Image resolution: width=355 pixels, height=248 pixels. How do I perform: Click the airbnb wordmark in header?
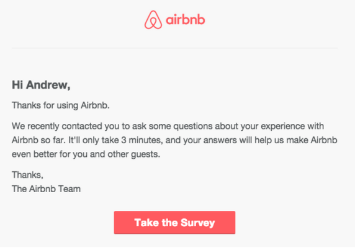186,19
